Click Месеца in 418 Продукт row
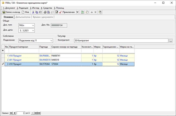This screenshot has height=116, width=176. coord(127,56)
